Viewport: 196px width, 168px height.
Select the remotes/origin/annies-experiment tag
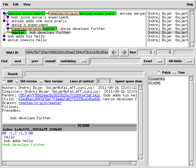pyautogui.click(x=82, y=13)
